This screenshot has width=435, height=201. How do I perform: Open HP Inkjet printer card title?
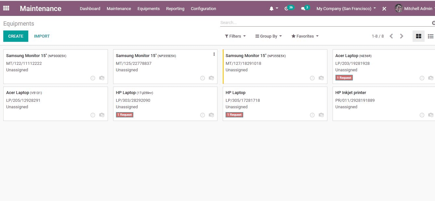point(351,93)
